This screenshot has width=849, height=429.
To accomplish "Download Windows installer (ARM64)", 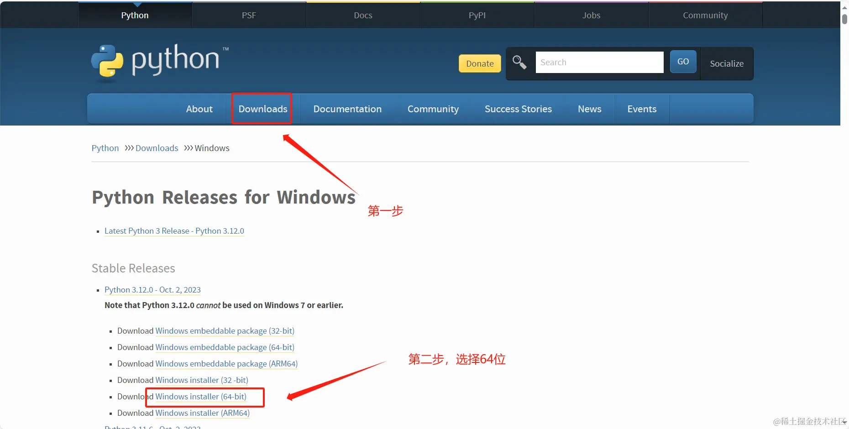I will click(x=203, y=413).
